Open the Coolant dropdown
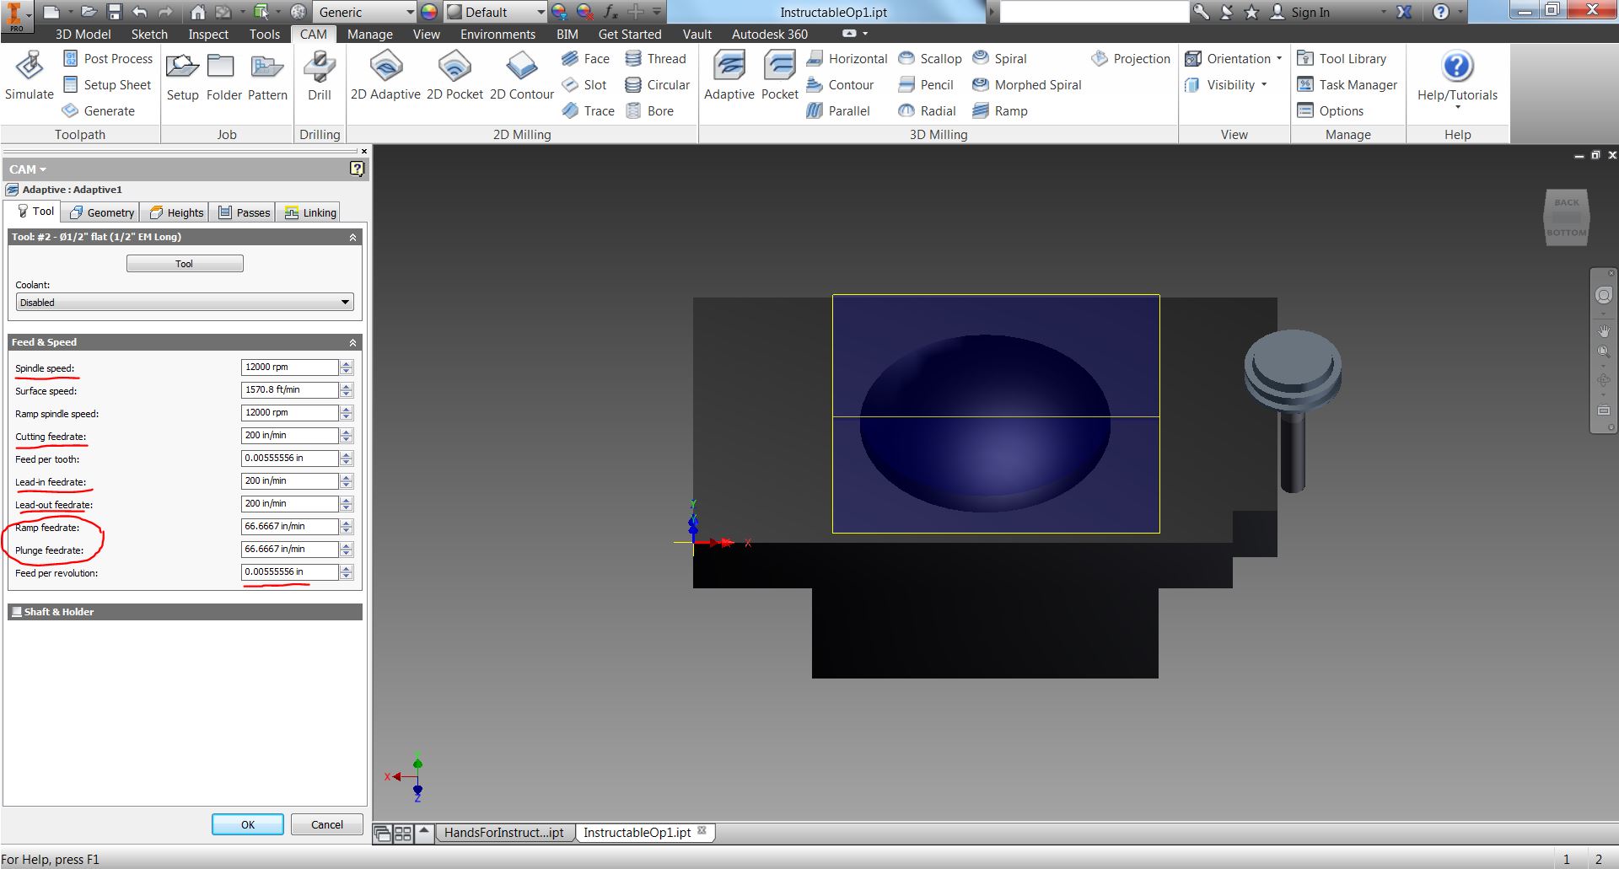This screenshot has height=869, width=1619. click(185, 303)
